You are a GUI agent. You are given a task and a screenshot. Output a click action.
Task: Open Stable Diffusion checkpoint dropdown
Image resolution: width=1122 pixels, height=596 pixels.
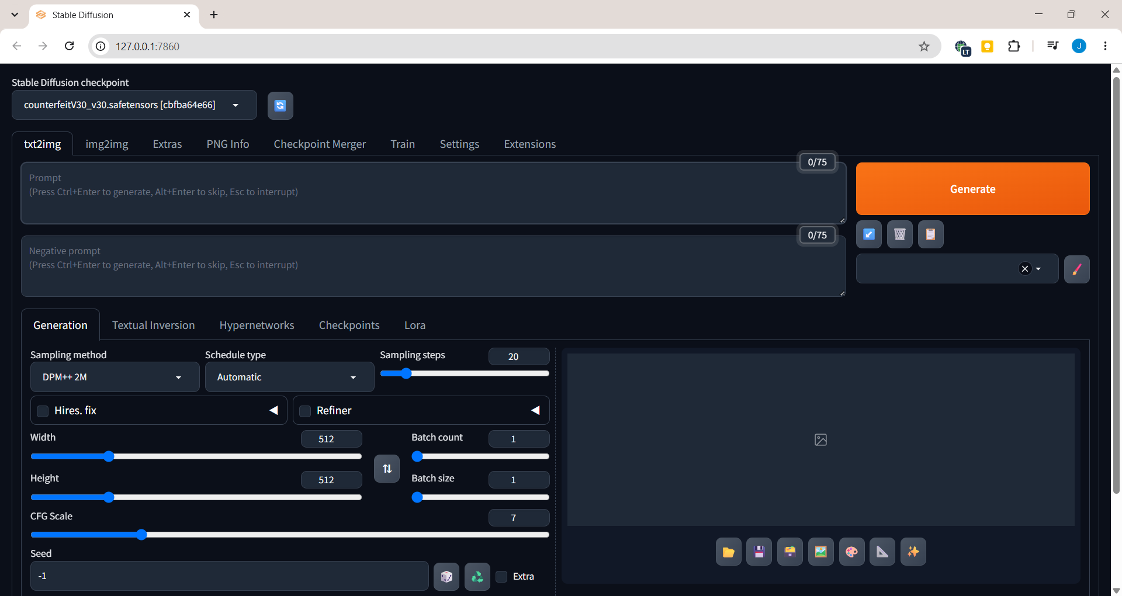(x=134, y=105)
